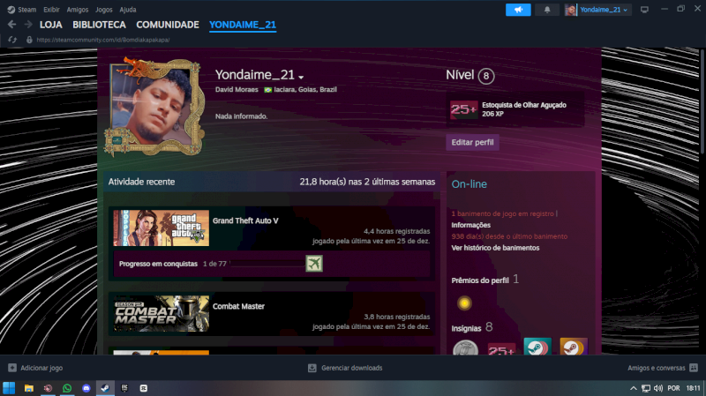Click the page vertical scrollbar

[702, 101]
